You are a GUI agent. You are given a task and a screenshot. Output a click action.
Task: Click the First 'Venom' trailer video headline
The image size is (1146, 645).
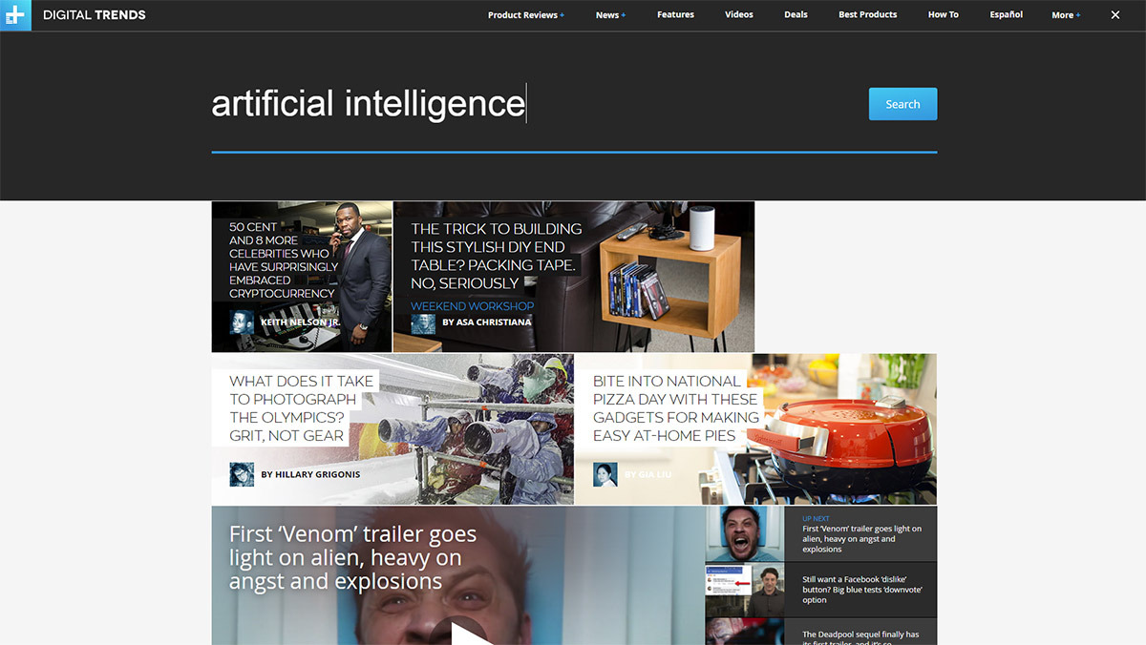click(x=352, y=558)
